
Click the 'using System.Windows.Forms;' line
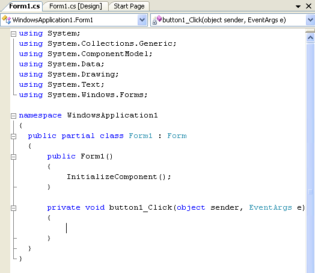pos(83,95)
